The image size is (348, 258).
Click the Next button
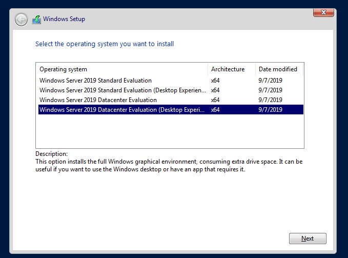308,239
